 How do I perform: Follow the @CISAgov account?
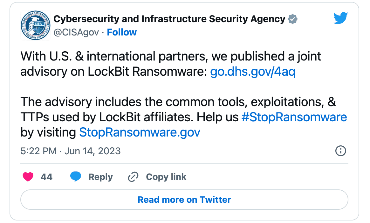(122, 32)
